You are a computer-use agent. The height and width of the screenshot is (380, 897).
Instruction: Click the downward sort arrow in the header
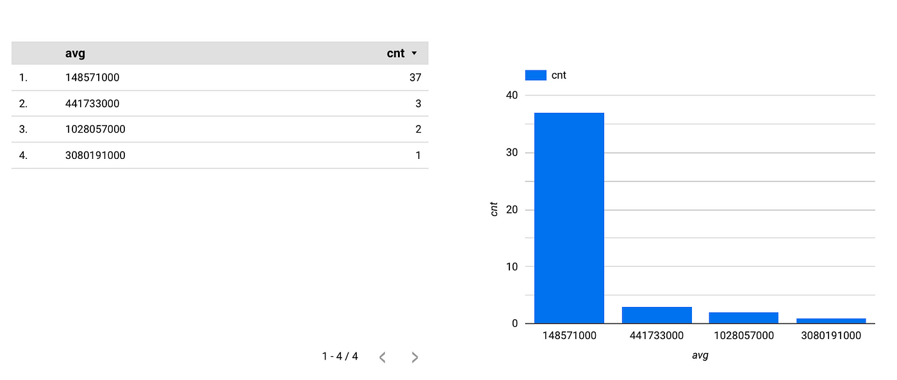(x=413, y=54)
